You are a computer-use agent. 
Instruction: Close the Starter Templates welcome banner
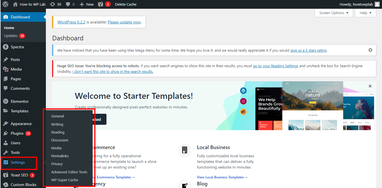coord(370,86)
